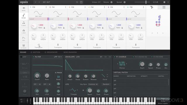Go to previous algorithm arrow

click(x=152, y=33)
